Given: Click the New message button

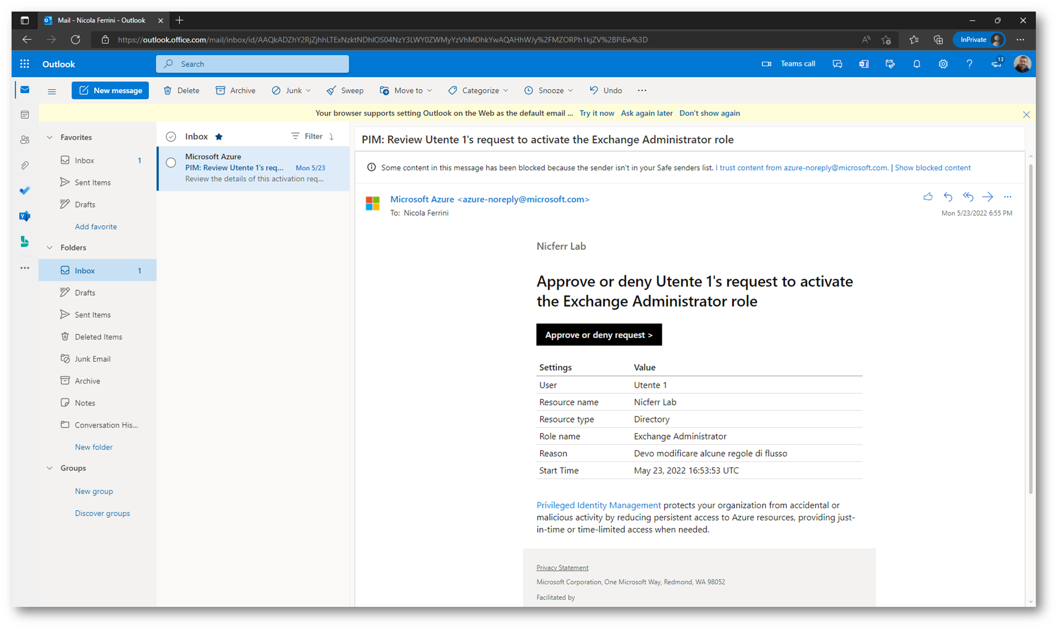Looking at the screenshot, I should (x=110, y=90).
